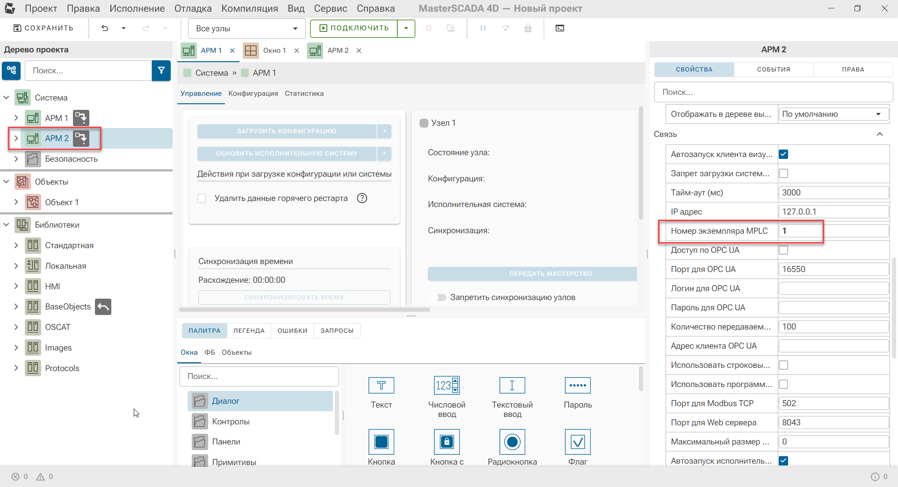898x487 pixels.
Task: Collapse the Связь properties section
Action: (880, 134)
